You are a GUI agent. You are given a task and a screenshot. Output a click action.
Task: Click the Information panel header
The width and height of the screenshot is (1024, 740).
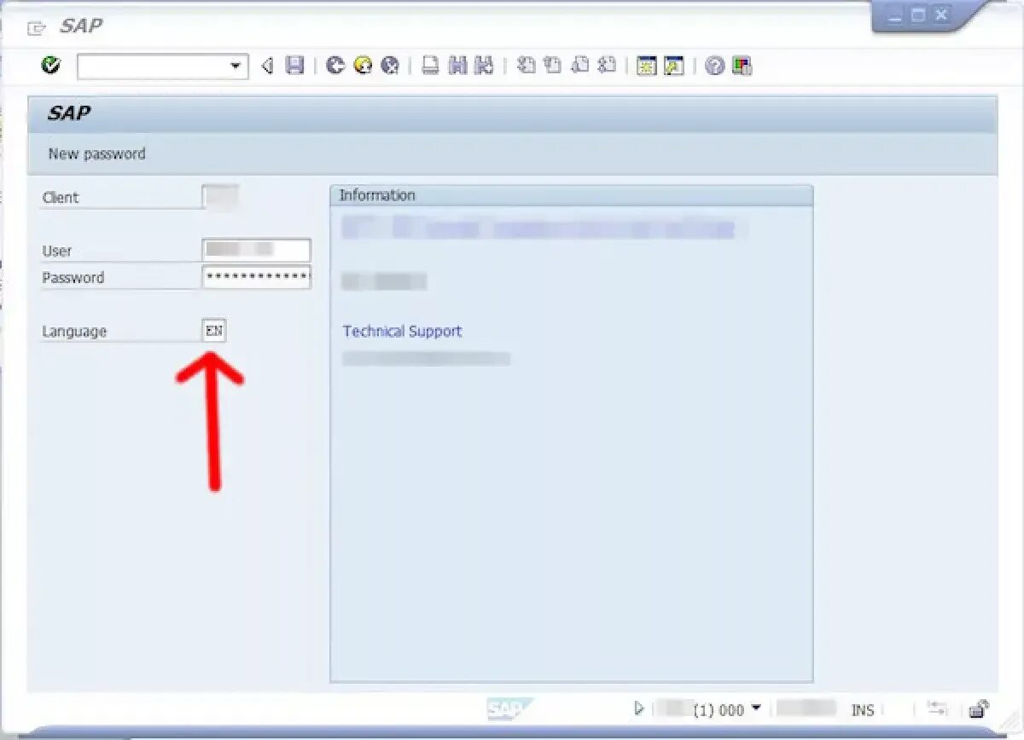coord(571,195)
